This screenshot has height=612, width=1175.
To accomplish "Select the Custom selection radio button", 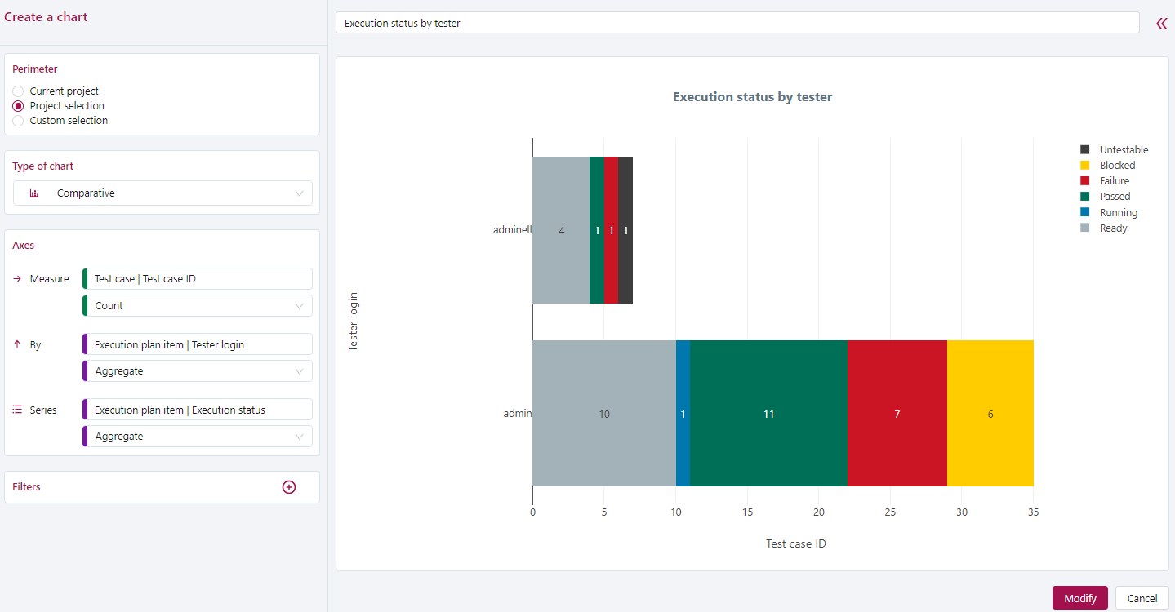I will coord(18,121).
